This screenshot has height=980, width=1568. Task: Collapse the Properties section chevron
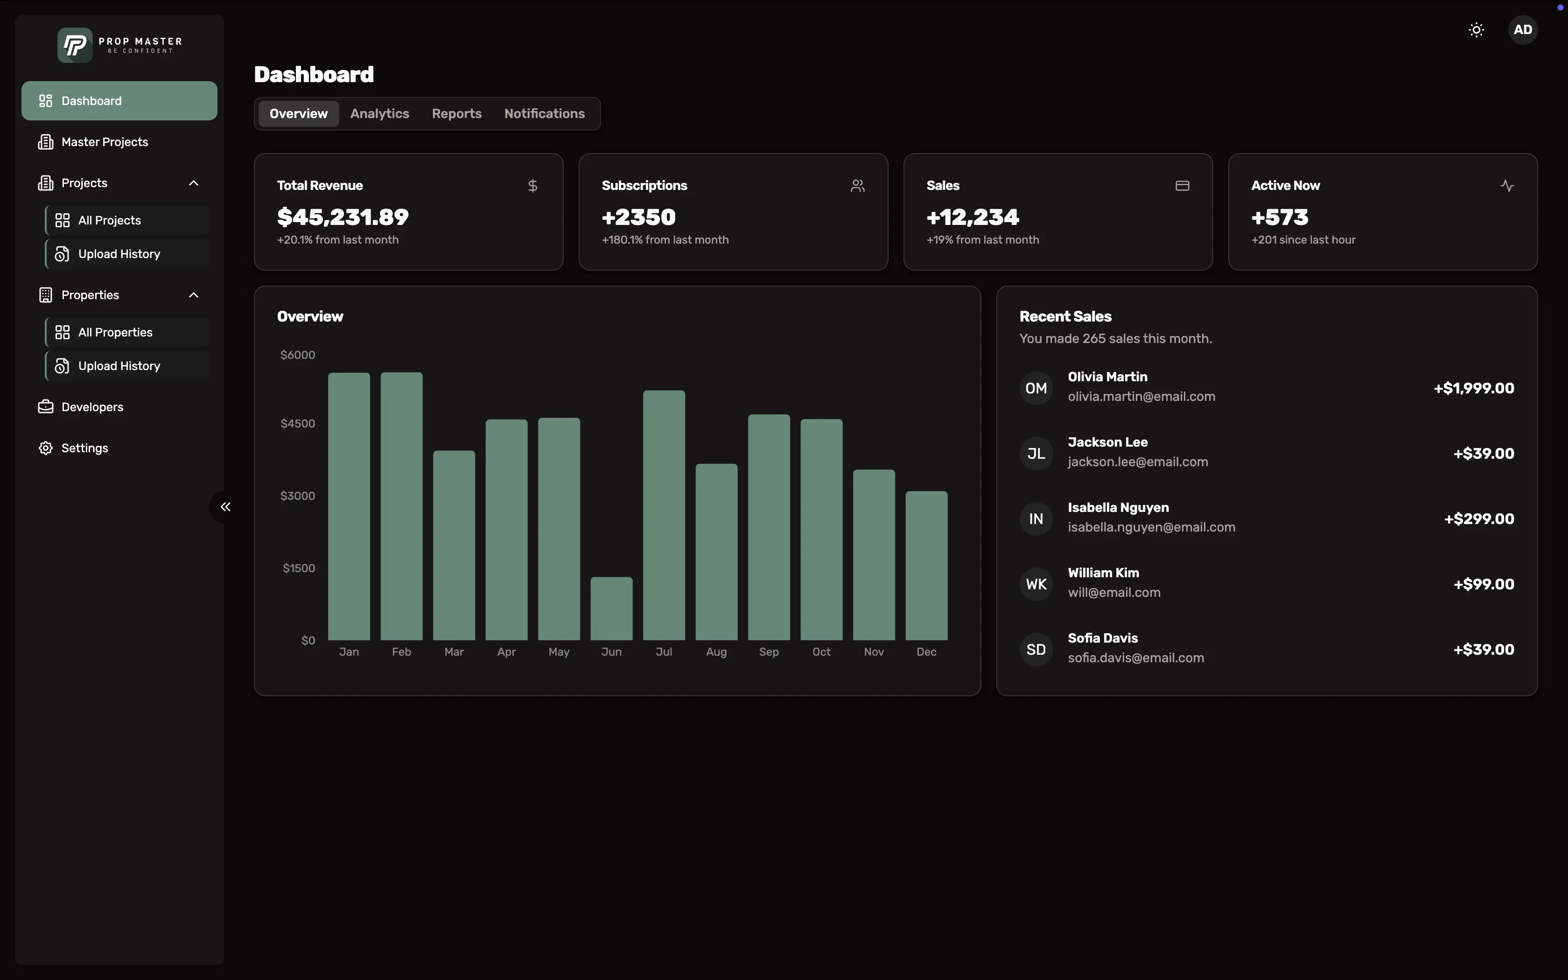coord(193,295)
